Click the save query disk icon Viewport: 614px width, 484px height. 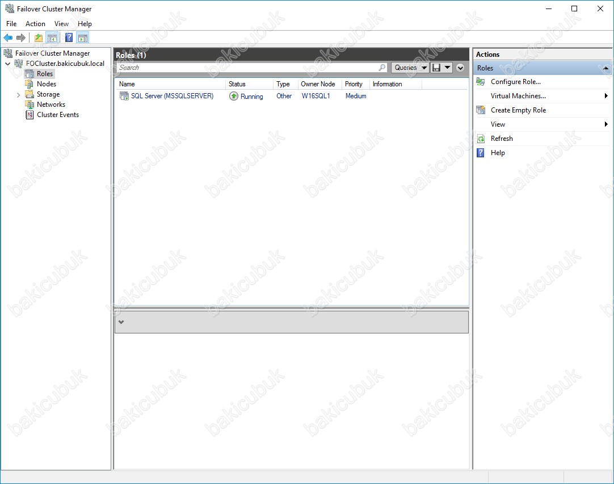(436, 68)
